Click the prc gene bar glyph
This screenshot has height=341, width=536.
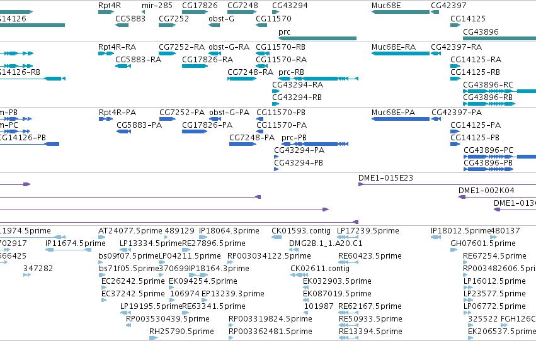pos(317,38)
